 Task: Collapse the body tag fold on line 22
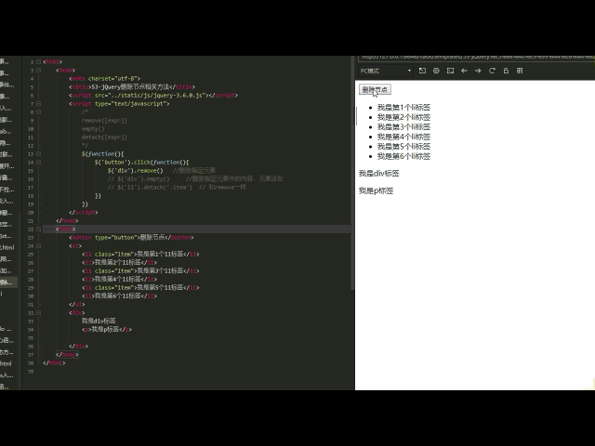pyautogui.click(x=39, y=230)
